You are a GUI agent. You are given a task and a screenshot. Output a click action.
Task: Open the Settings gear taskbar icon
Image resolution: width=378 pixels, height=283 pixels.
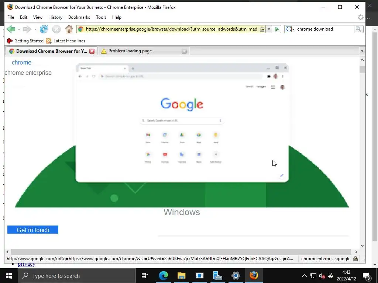tap(236, 276)
